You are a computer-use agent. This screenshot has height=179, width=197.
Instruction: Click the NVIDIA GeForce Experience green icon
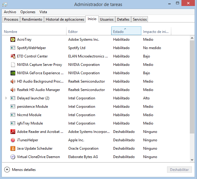[13, 73]
